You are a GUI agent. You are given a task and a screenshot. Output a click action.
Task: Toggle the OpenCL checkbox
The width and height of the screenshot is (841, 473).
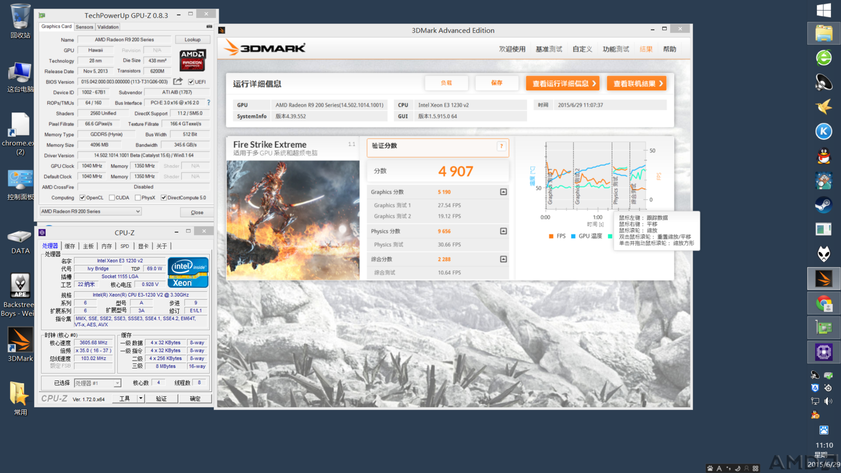point(83,198)
